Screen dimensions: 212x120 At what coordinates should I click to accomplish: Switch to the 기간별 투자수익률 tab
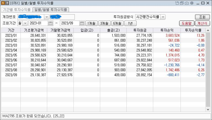17,10
